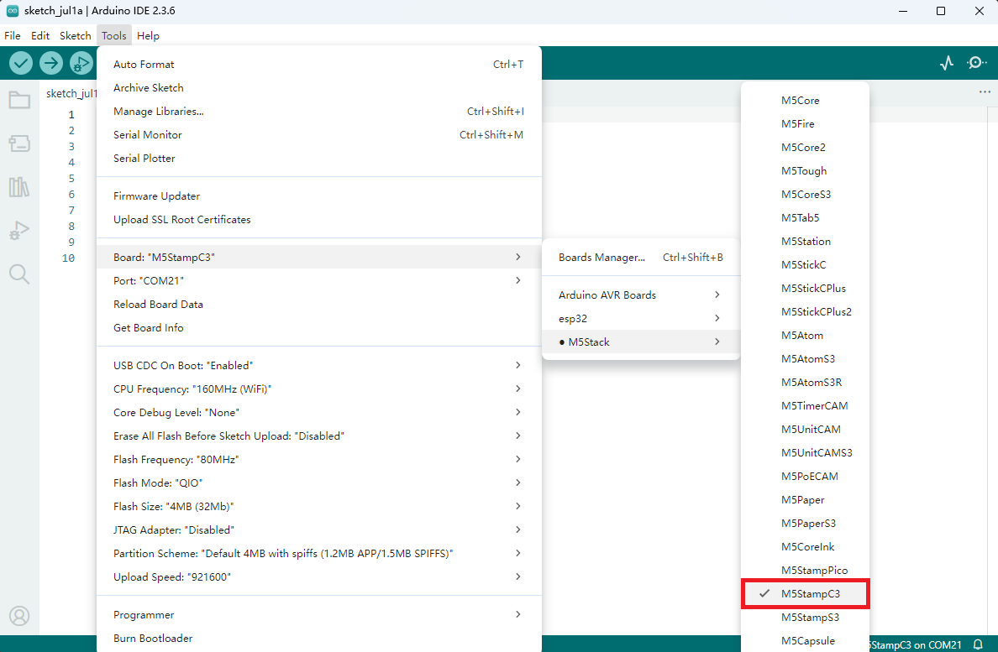998x652 pixels.
Task: Click line number 10 in the gutter
Action: coord(68,258)
